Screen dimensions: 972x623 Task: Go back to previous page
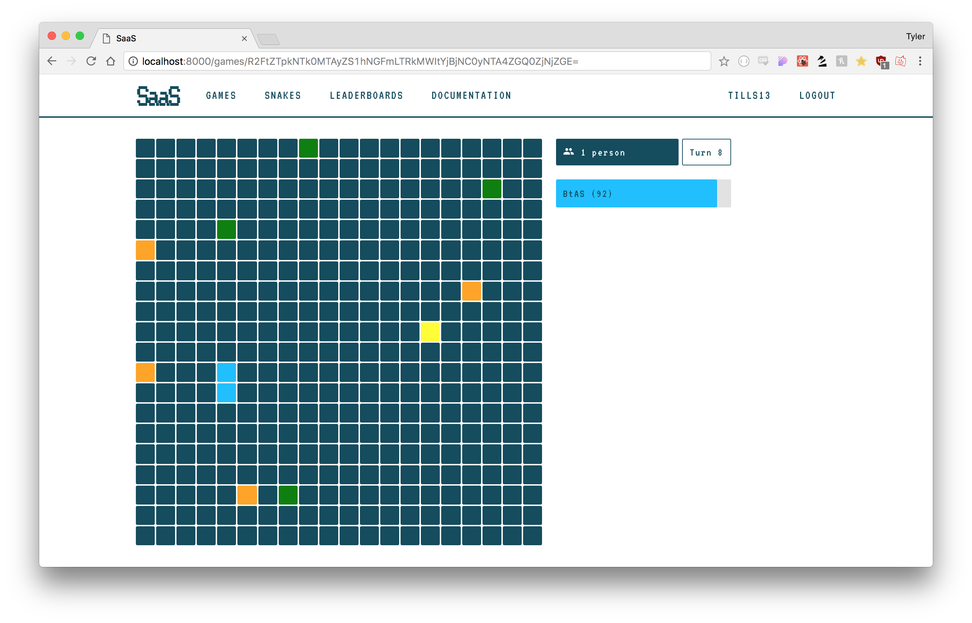tap(52, 61)
